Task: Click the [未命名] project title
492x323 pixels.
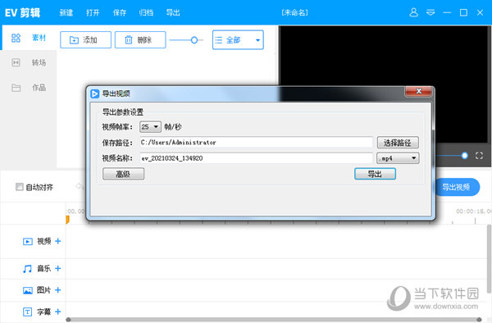Action: pyautogui.click(x=294, y=13)
